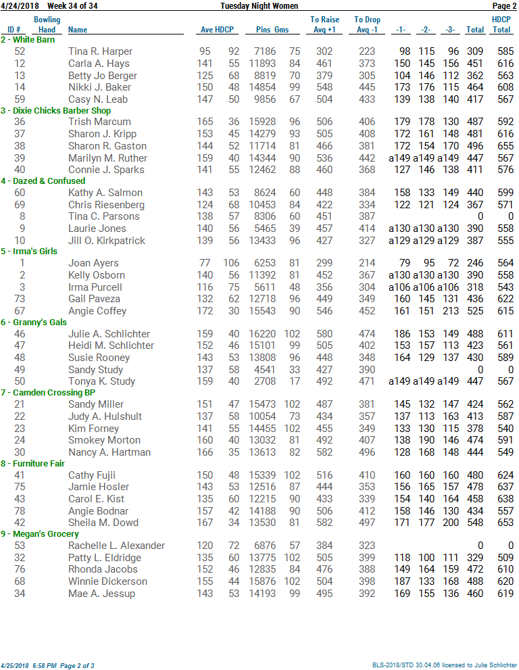Screen dimensions: 519x670
Task: Click the 'Ave HDCP' column header
Action: (x=217, y=30)
